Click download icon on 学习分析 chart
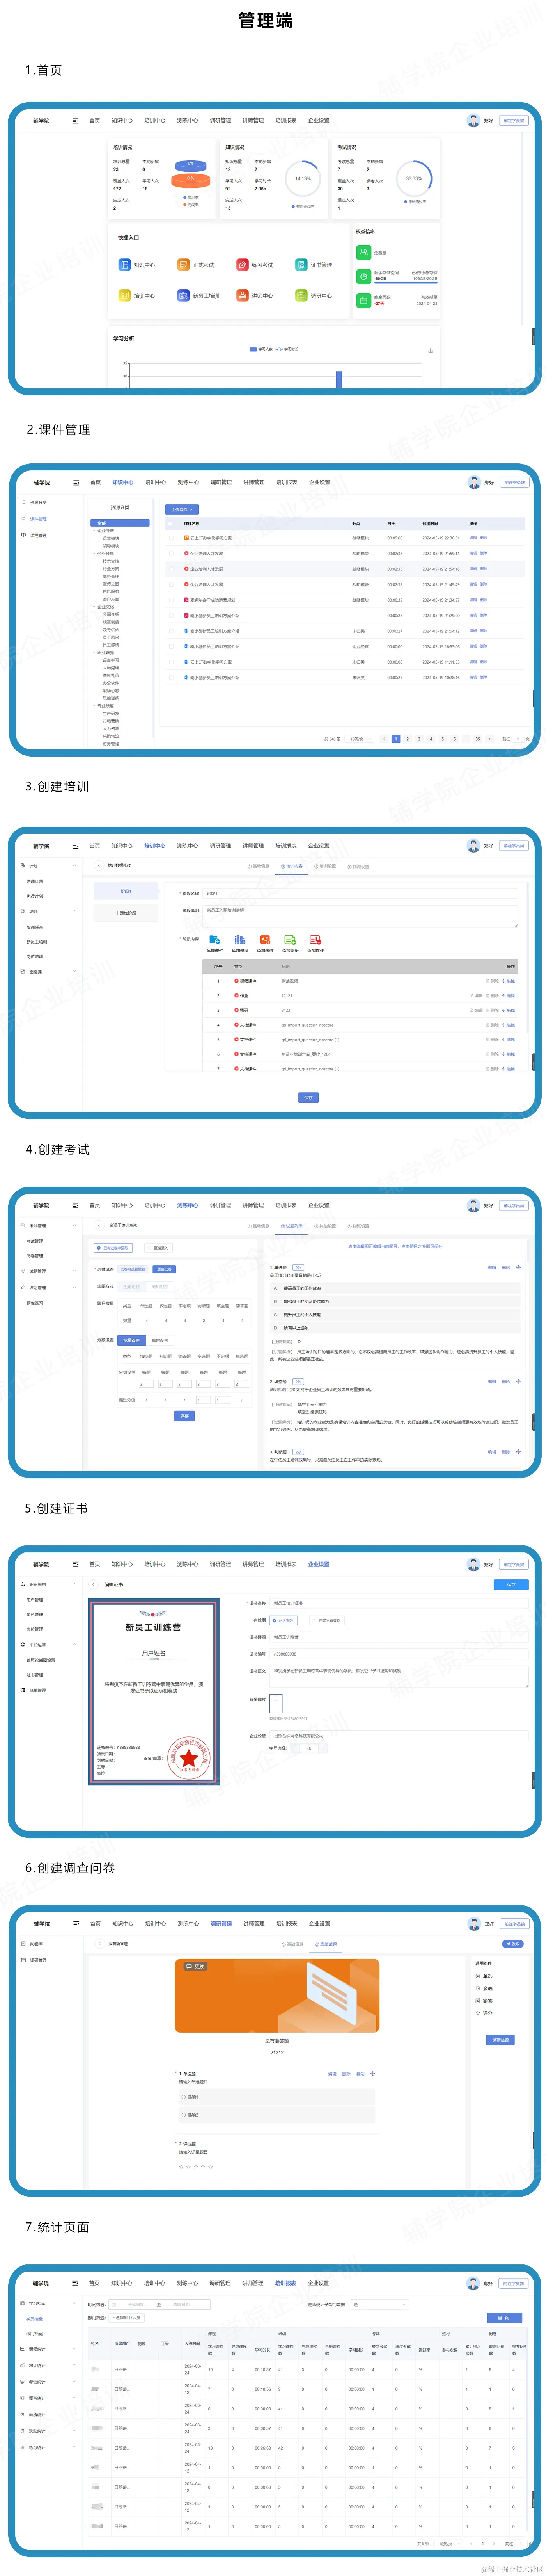The image size is (546, 2576). click(430, 351)
